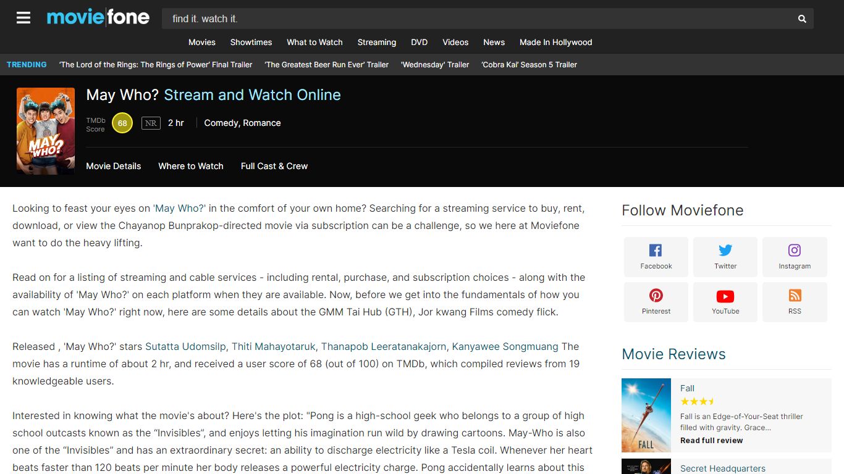The height and width of the screenshot is (474, 844).
Task: Open Sutatta Udomsilp actor link
Action: 185,347
